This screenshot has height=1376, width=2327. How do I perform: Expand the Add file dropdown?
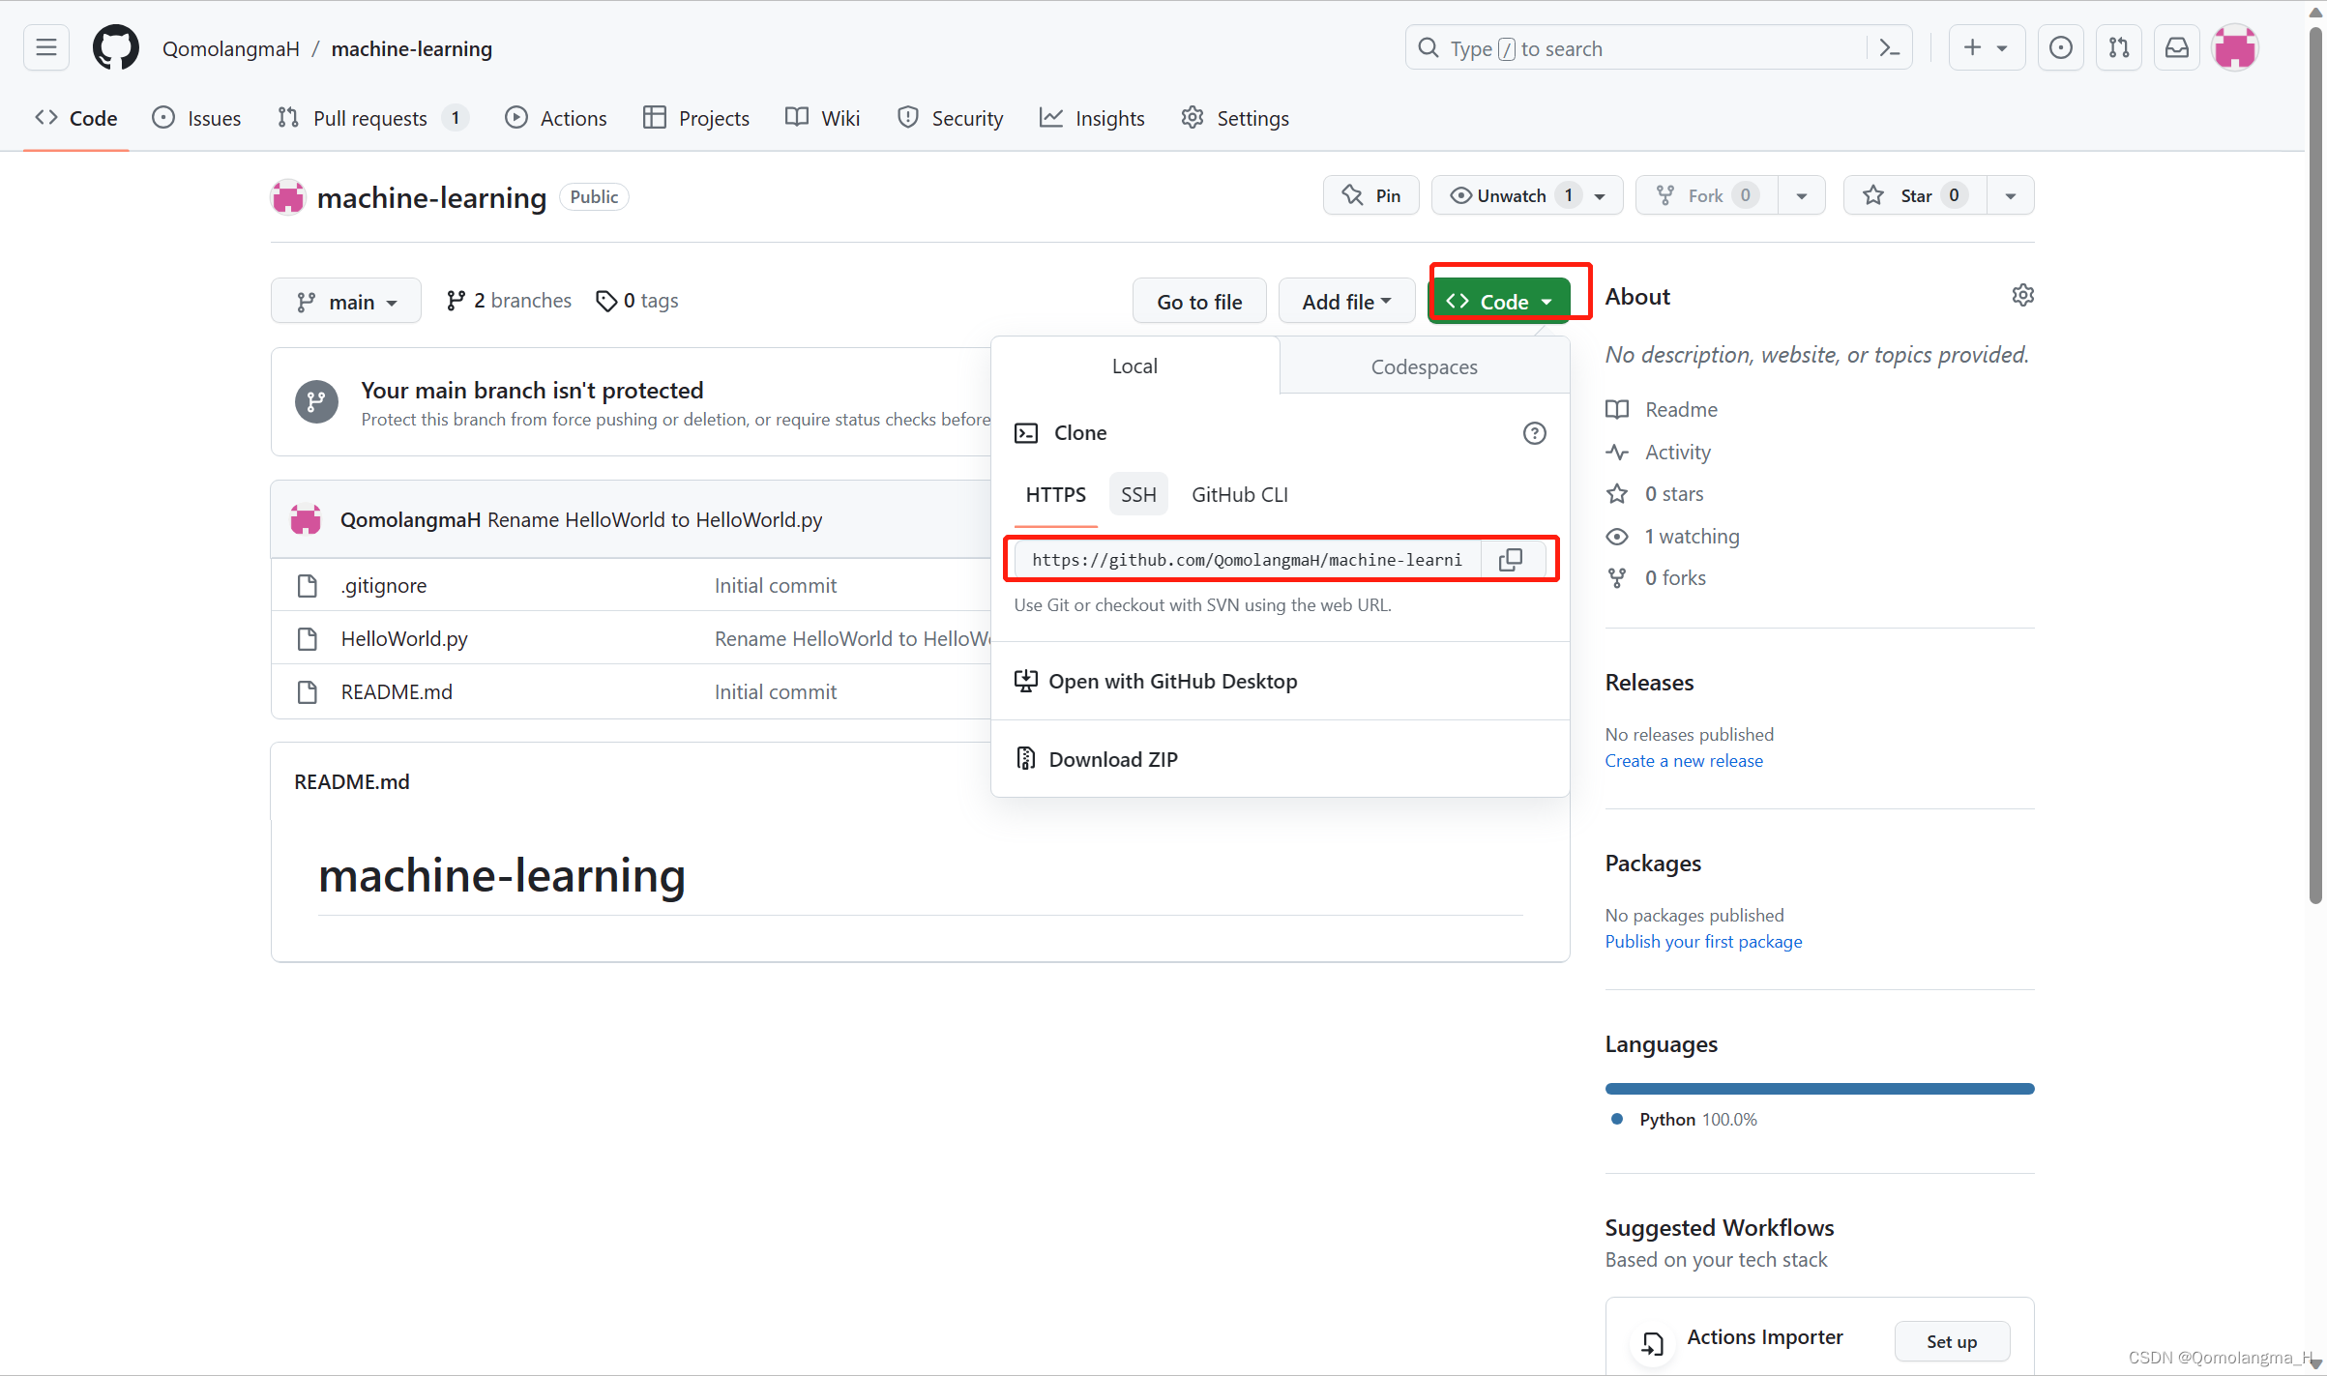[x=1346, y=301]
